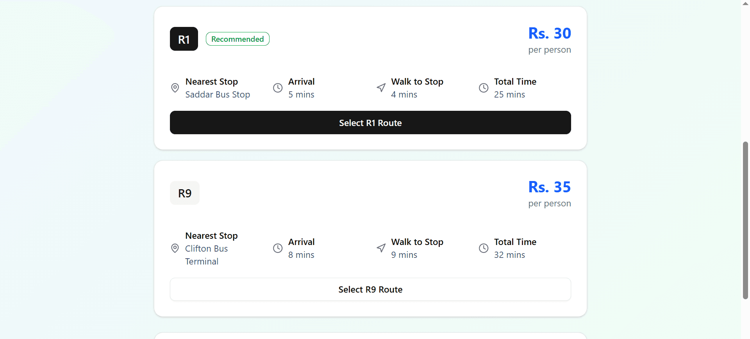
Task: Click the Clifton Bus Terminal text
Action: [206, 255]
